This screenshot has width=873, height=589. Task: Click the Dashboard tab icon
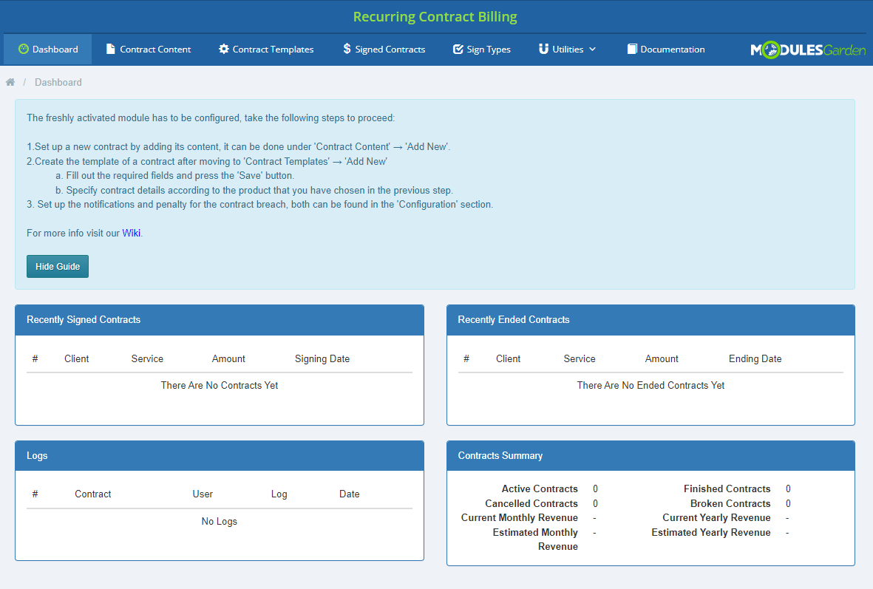click(24, 49)
